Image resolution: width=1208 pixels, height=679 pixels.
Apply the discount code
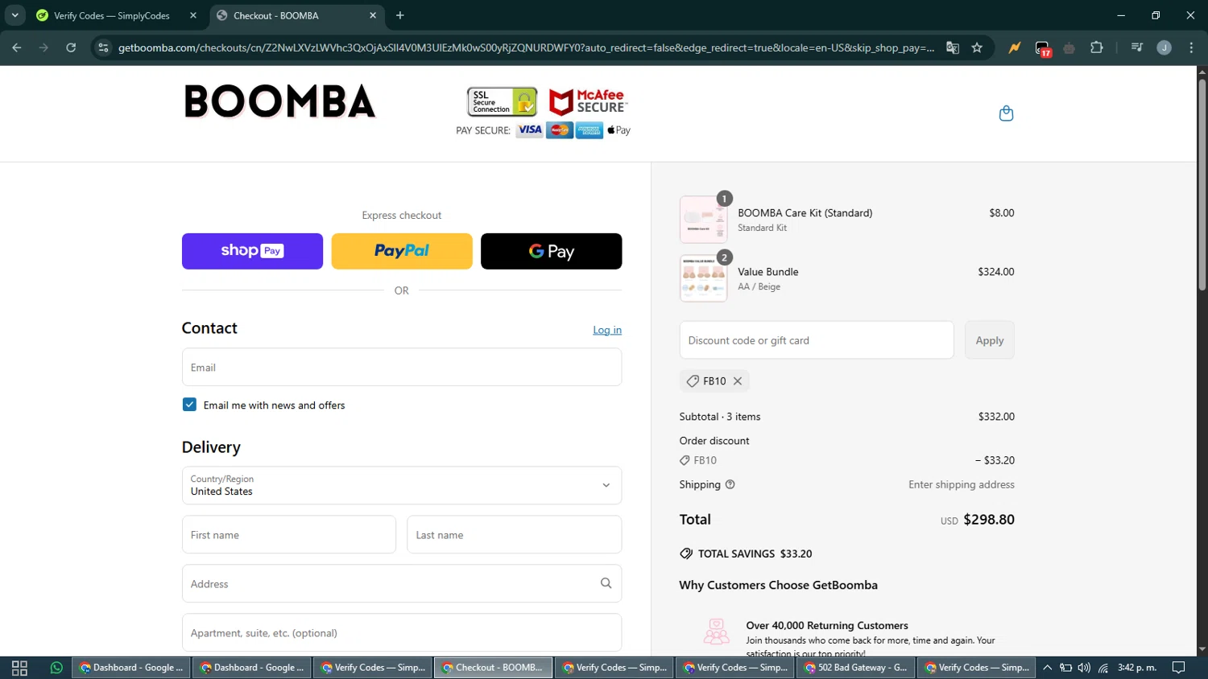990,340
